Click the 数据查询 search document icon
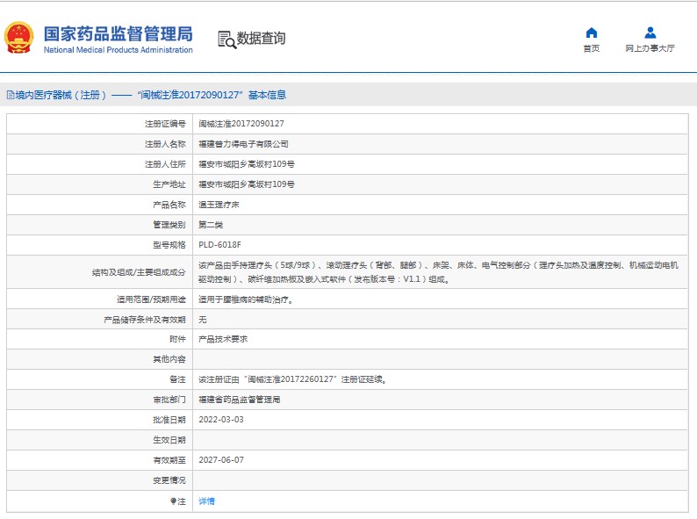This screenshot has height=519, width=697. [226, 40]
